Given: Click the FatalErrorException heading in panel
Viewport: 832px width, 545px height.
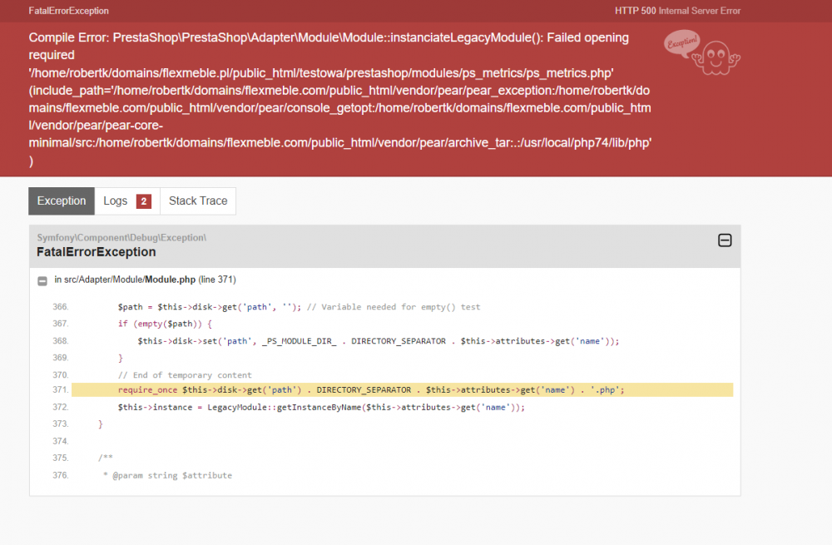Looking at the screenshot, I should click(96, 252).
